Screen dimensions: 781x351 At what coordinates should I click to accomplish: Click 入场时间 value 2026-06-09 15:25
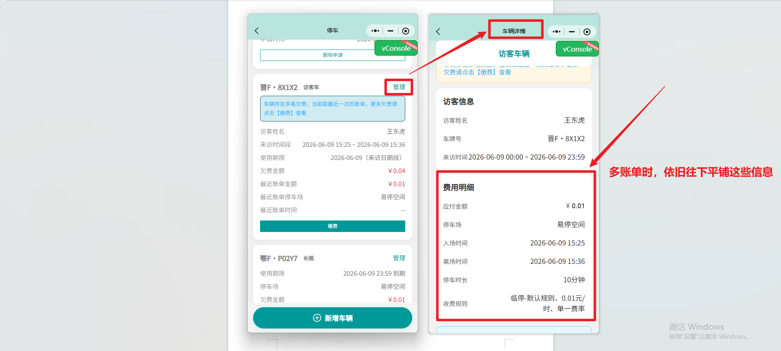point(557,243)
